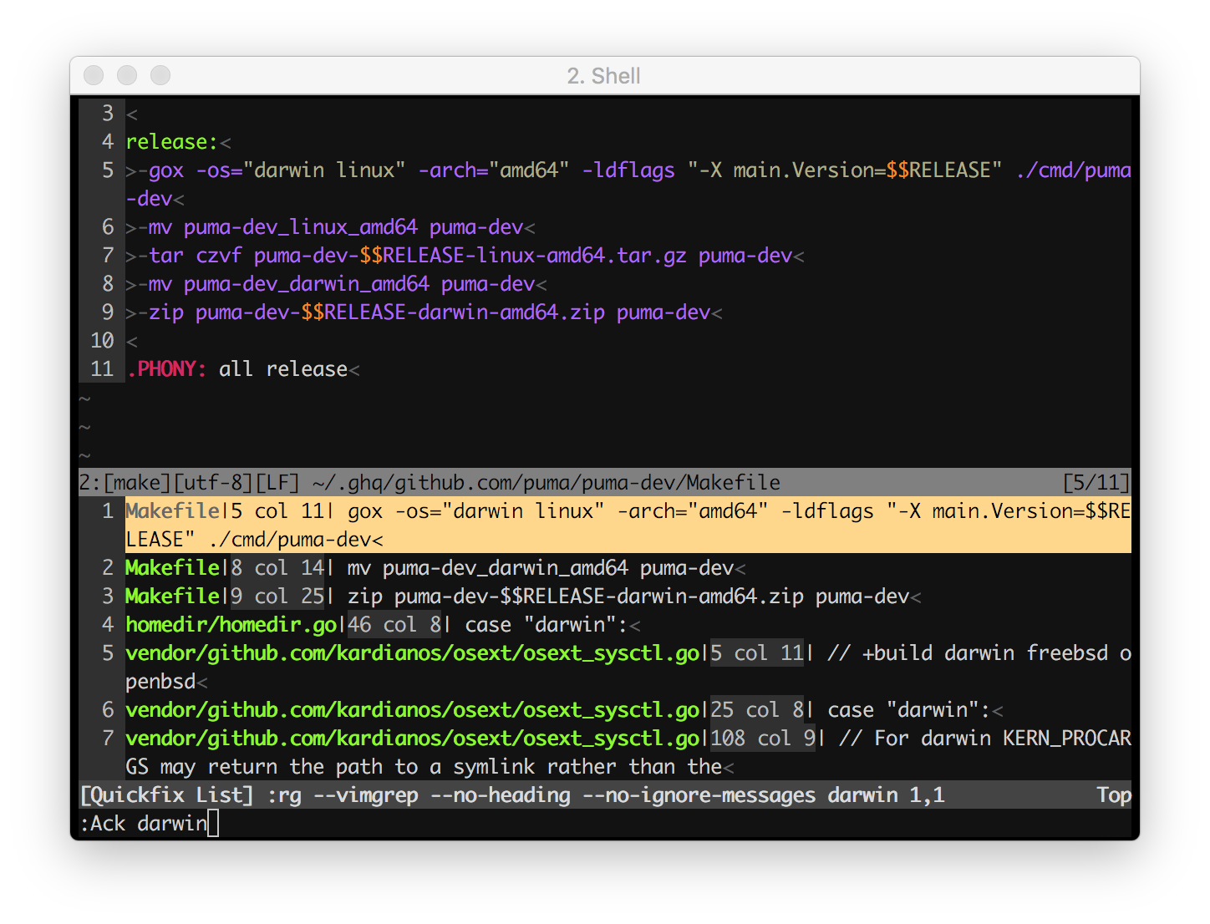Open osext_sysctl.go match at 25 col 8
The width and height of the screenshot is (1210, 924).
coord(605,710)
